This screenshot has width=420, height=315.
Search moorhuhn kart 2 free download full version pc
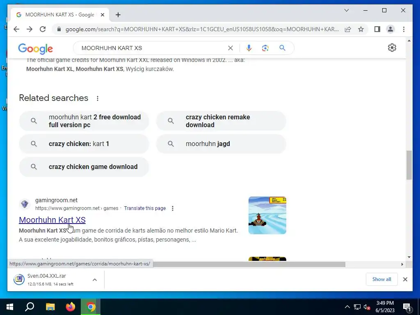tap(84, 121)
